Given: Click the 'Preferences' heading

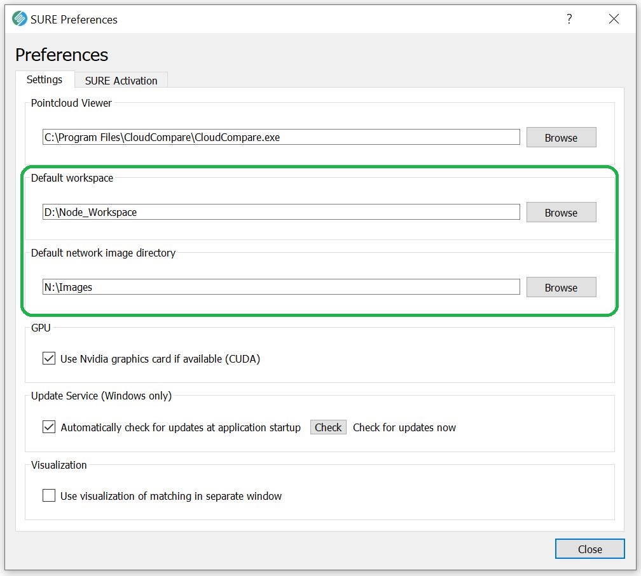Looking at the screenshot, I should pos(62,55).
